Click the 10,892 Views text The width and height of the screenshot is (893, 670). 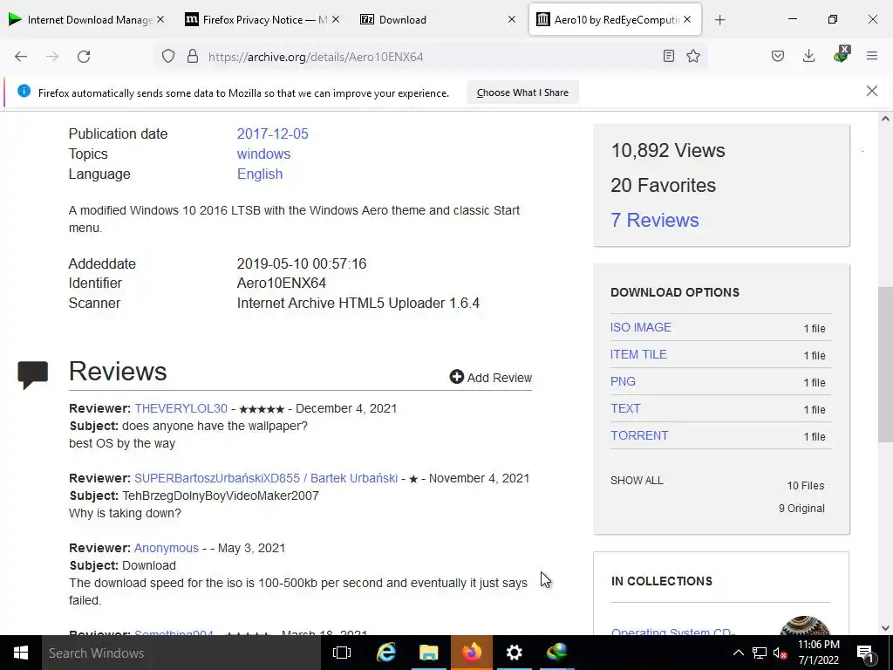(x=668, y=150)
